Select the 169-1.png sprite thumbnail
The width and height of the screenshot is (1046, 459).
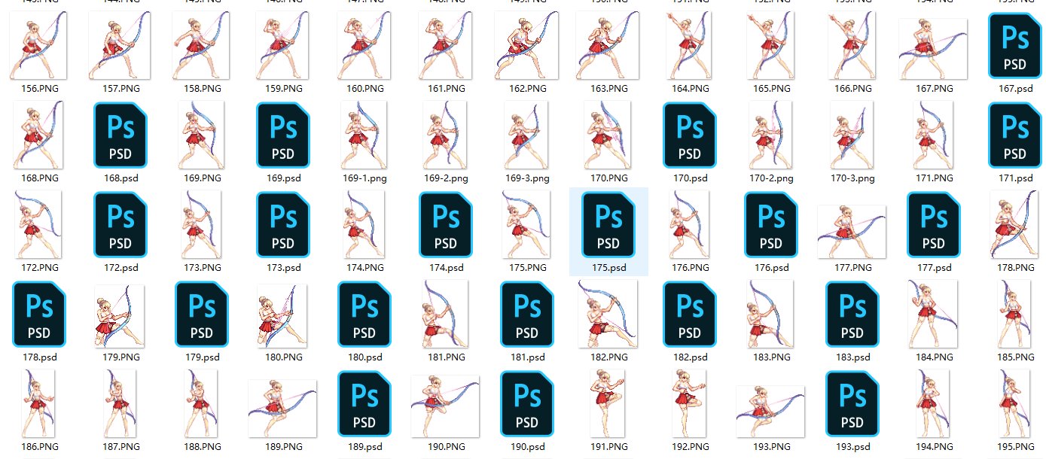[364, 135]
